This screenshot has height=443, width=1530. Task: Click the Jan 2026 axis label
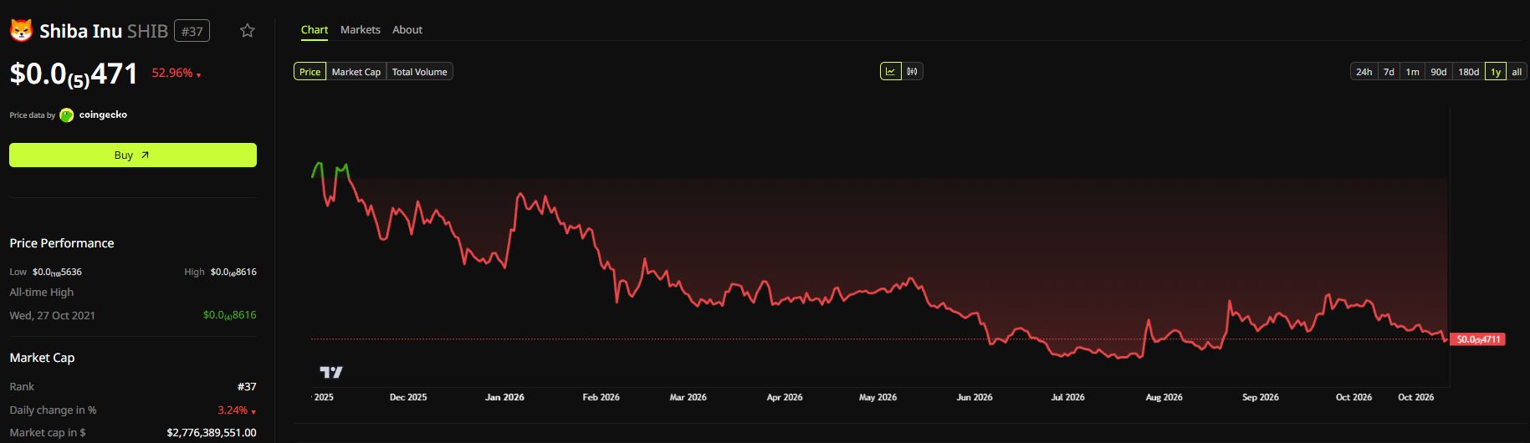coord(504,397)
